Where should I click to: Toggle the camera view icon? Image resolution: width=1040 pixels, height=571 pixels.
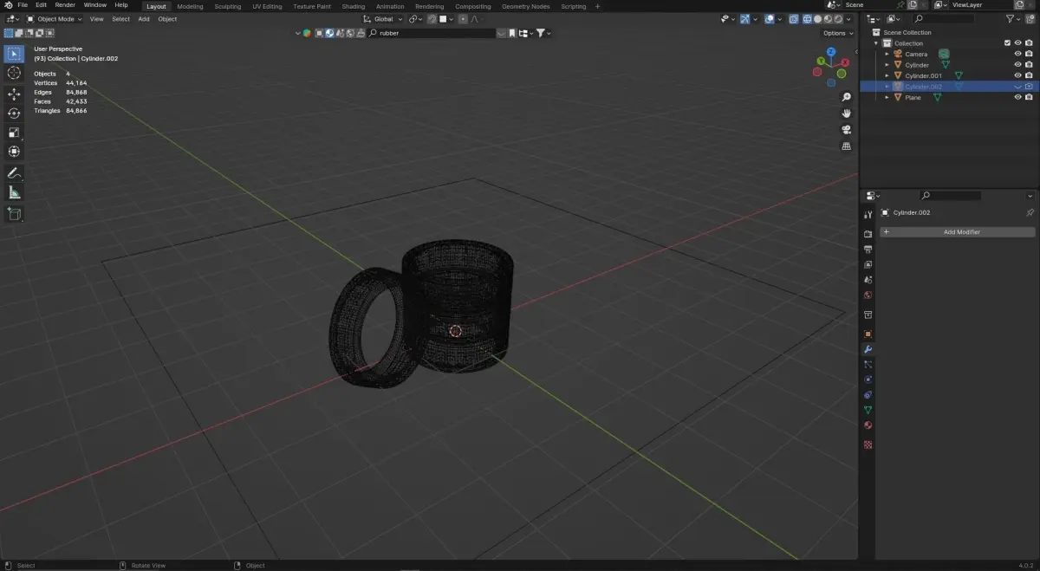tap(847, 130)
